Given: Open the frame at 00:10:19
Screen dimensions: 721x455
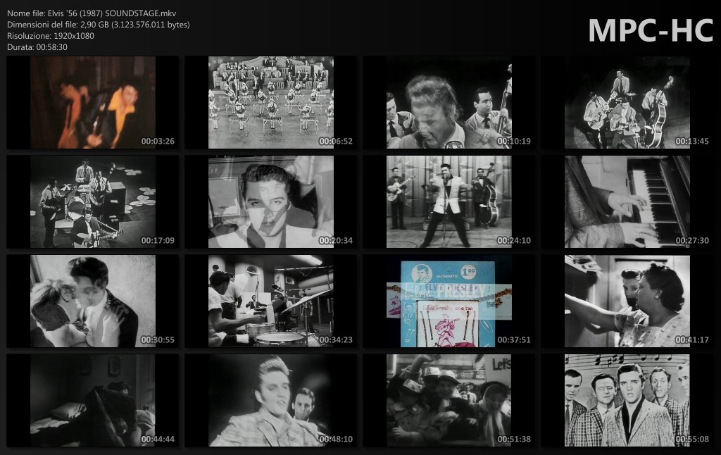Looking at the screenshot, I should [449, 103].
